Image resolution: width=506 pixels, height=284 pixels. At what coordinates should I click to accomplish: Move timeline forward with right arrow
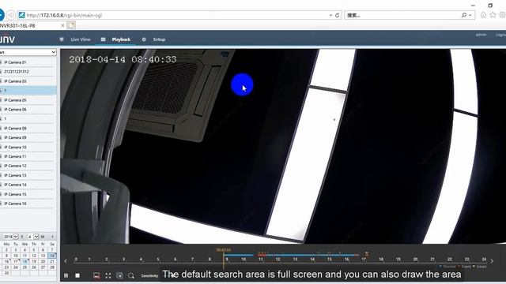click(x=492, y=261)
